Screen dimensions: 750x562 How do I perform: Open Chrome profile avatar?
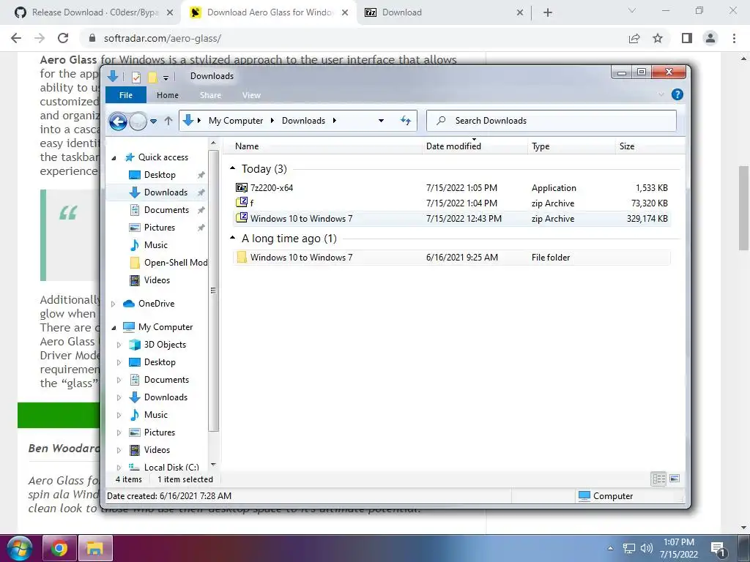(x=710, y=38)
